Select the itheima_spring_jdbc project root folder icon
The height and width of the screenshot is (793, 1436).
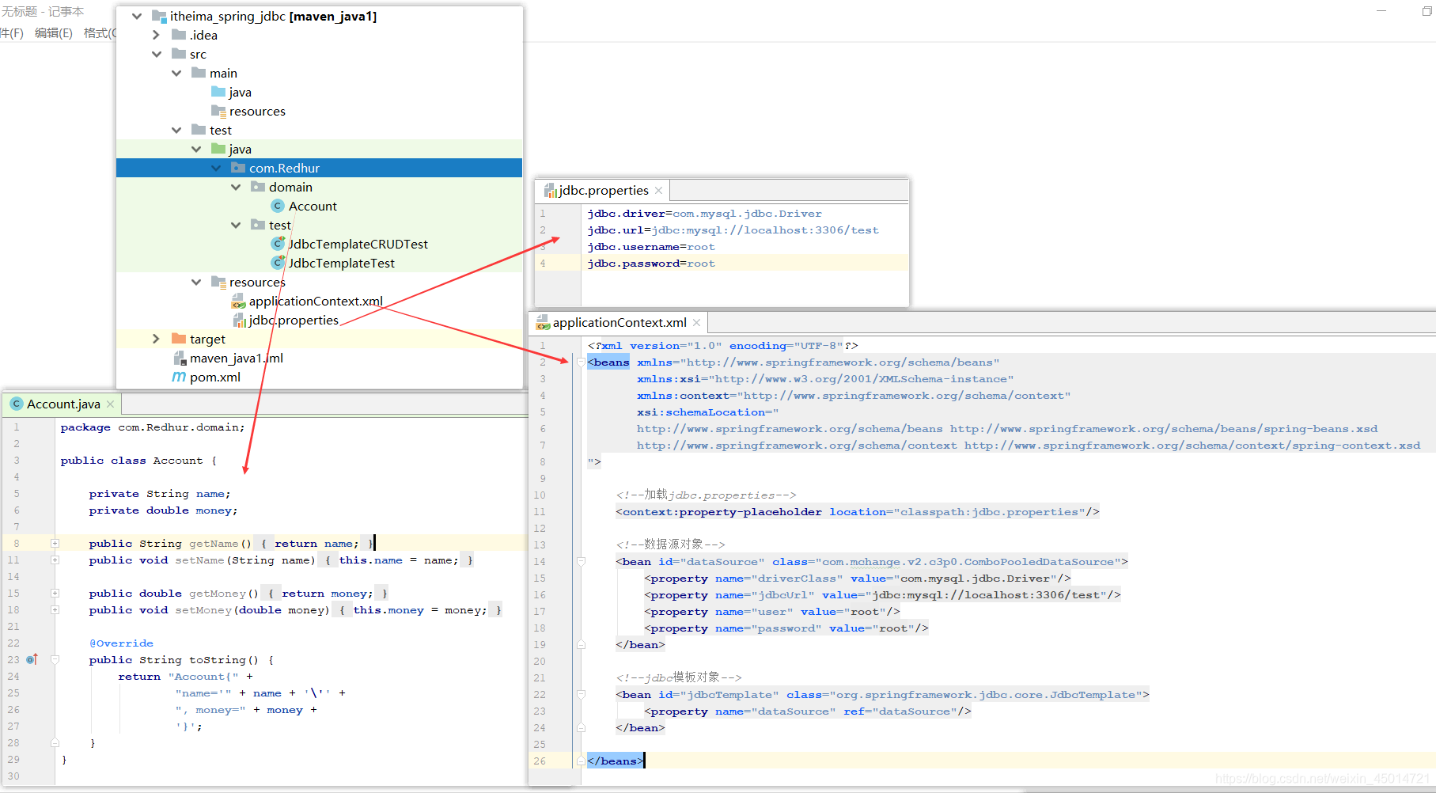point(159,16)
